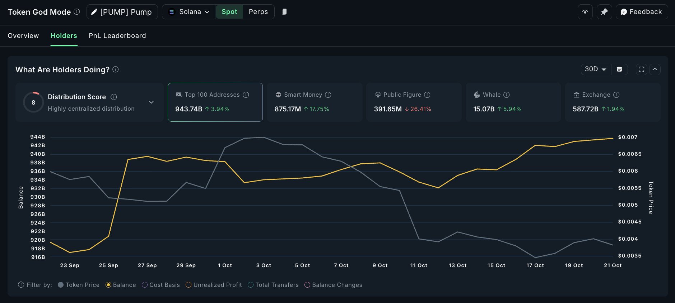This screenshot has height=303, width=675.
Task: Go to the Overview tab
Action: click(x=23, y=35)
